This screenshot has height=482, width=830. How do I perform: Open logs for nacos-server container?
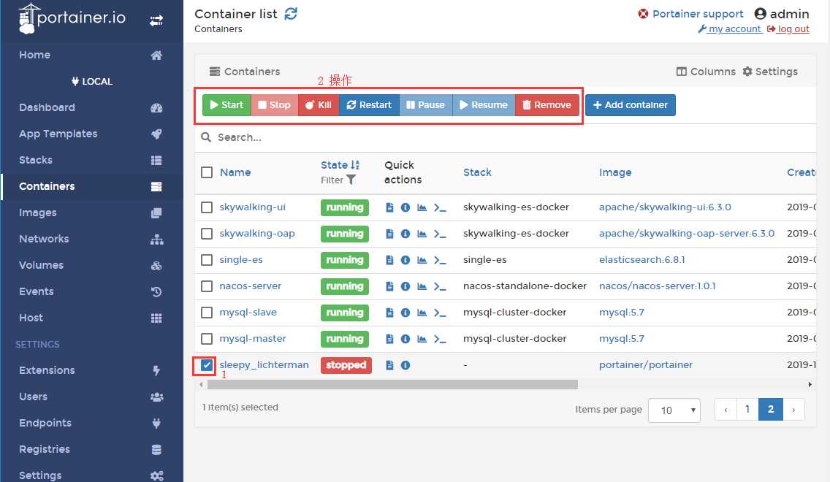(x=389, y=286)
